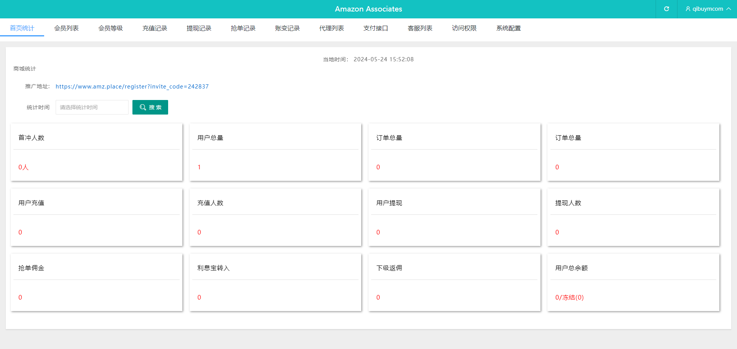
Task: Click the 首冲人数 statistics card
Action: coord(96,152)
